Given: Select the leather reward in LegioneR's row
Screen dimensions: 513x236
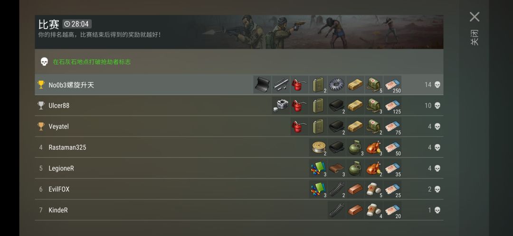Looking at the screenshot, I should point(337,168).
